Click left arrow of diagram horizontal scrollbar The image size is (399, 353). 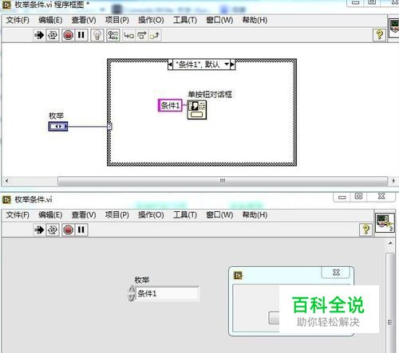(x=6, y=181)
